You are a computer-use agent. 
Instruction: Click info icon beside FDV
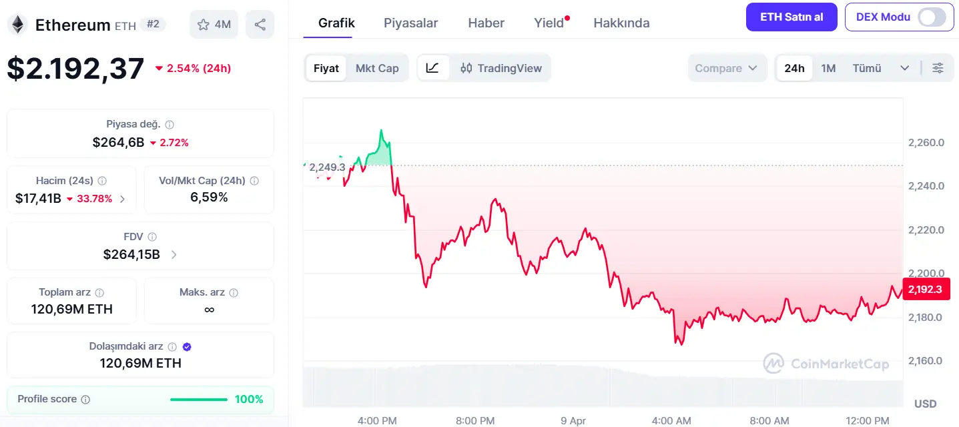coord(152,237)
